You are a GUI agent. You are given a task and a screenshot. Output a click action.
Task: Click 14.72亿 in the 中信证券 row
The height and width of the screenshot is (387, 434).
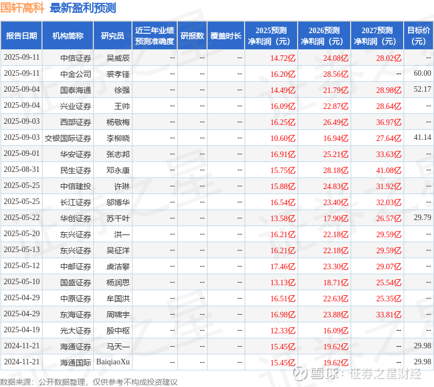(283, 58)
